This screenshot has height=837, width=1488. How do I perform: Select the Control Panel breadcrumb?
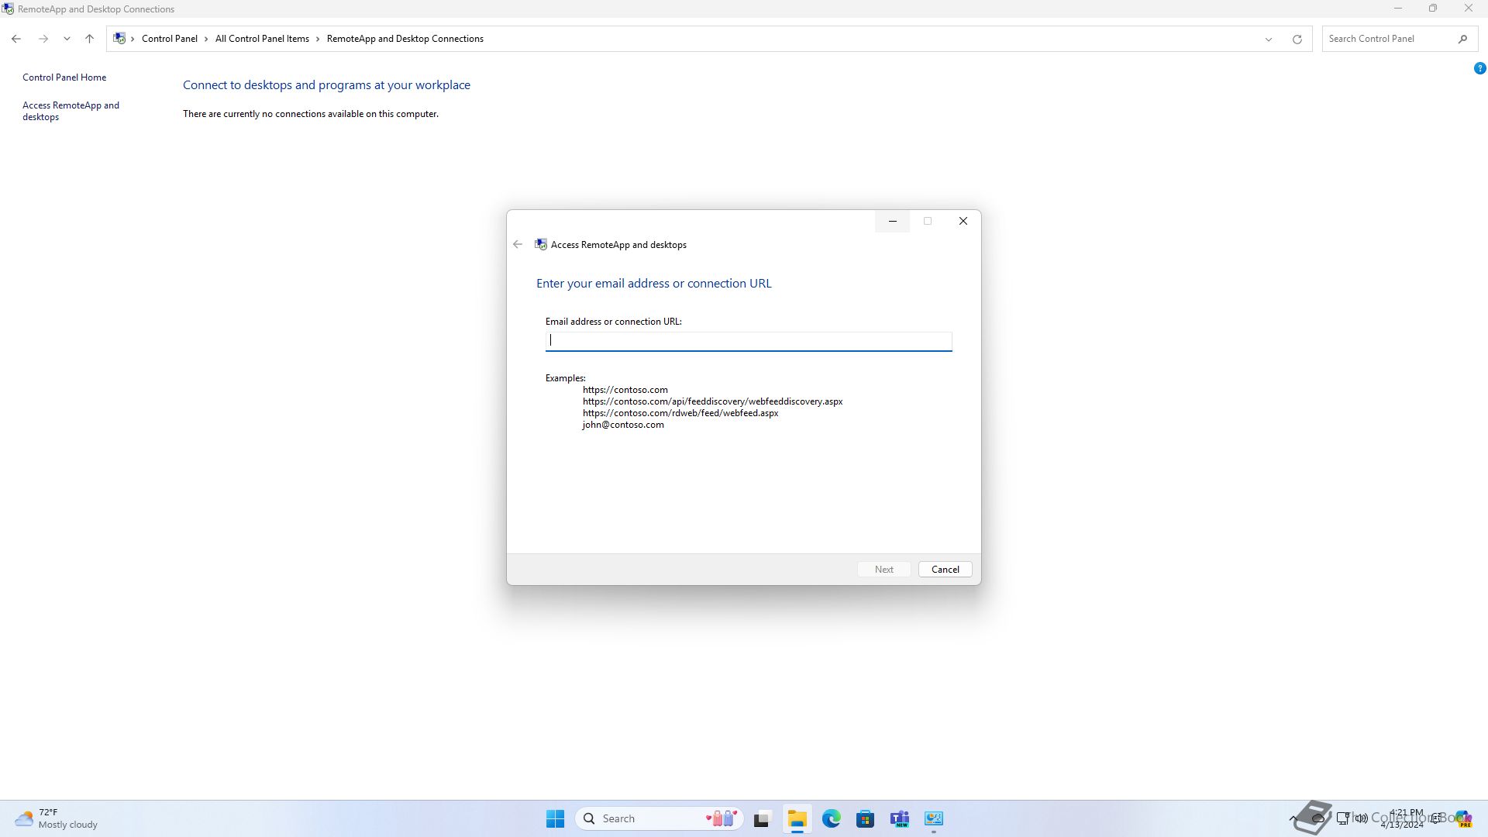(x=170, y=39)
